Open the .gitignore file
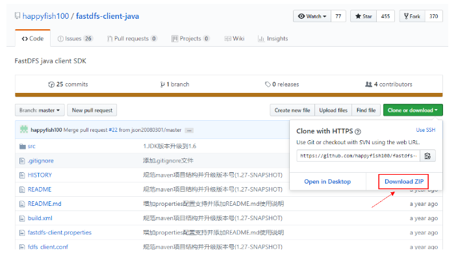458x278 pixels. (x=40, y=160)
